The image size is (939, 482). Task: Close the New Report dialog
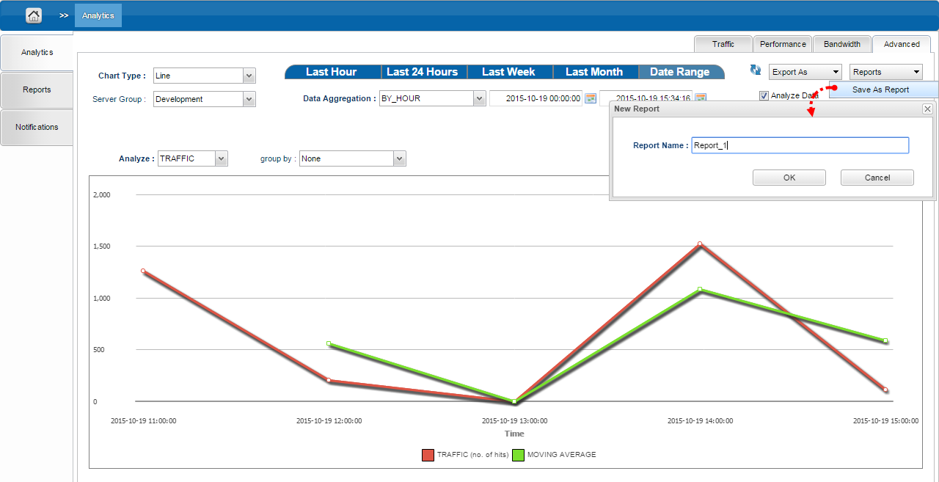(x=927, y=109)
